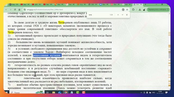Switch to the third YouTube tab
Viewport: 174px width, 97px height.
point(47,5)
